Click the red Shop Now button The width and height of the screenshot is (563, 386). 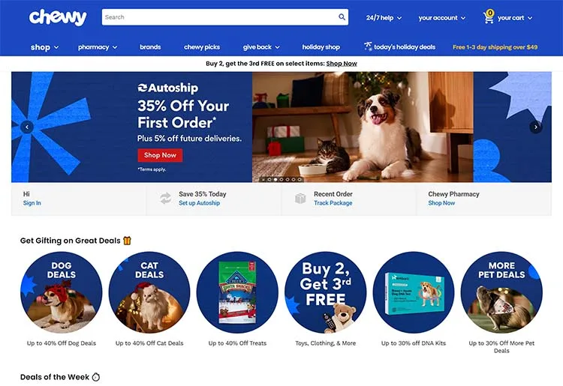coord(160,155)
